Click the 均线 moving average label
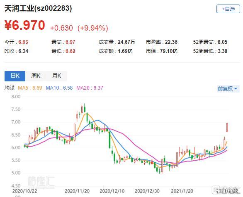The height and width of the screenshot is (197, 243). pyautogui.click(x=9, y=88)
